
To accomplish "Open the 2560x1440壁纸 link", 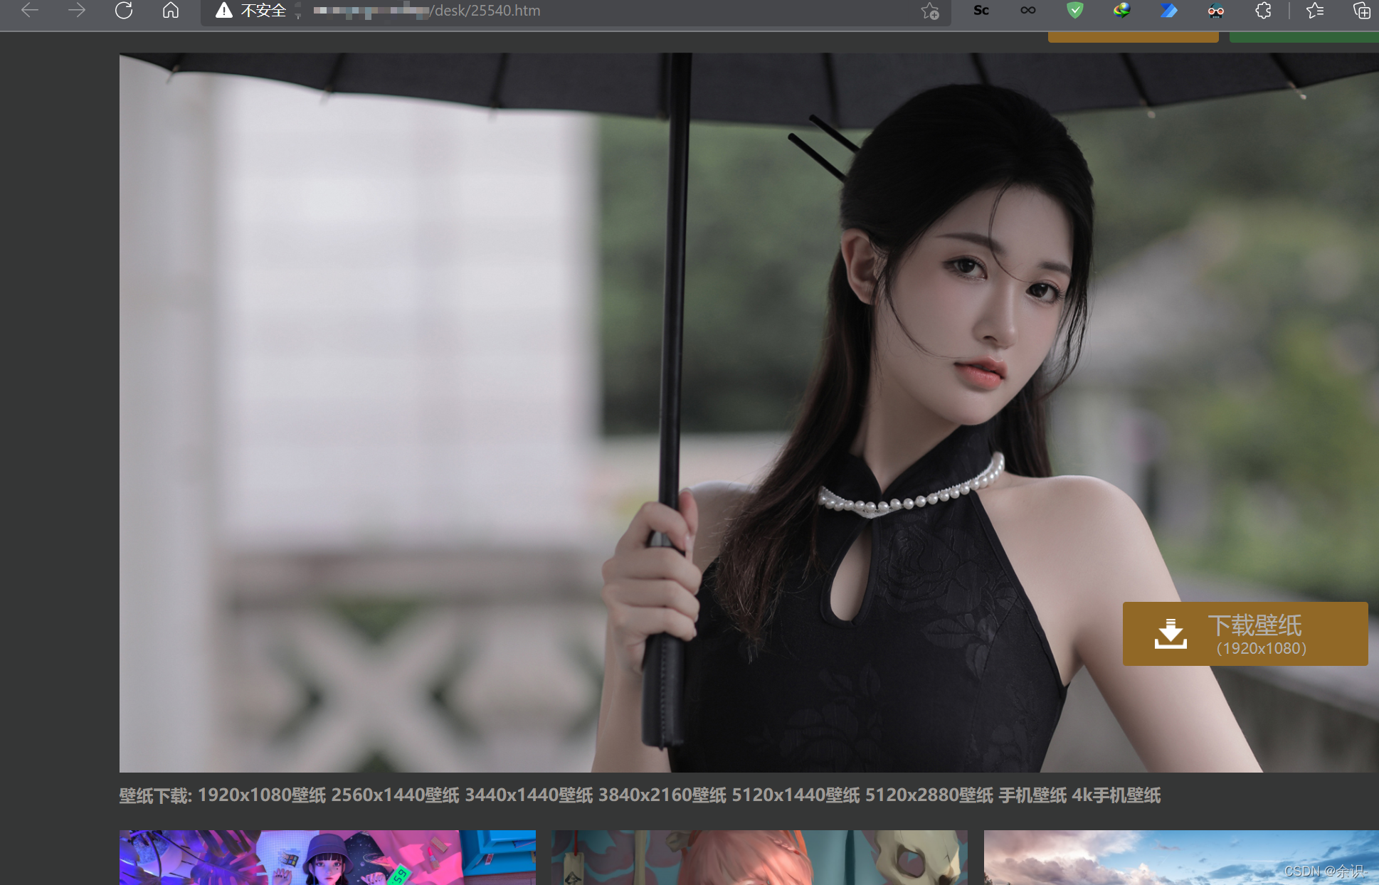I will click(395, 795).
